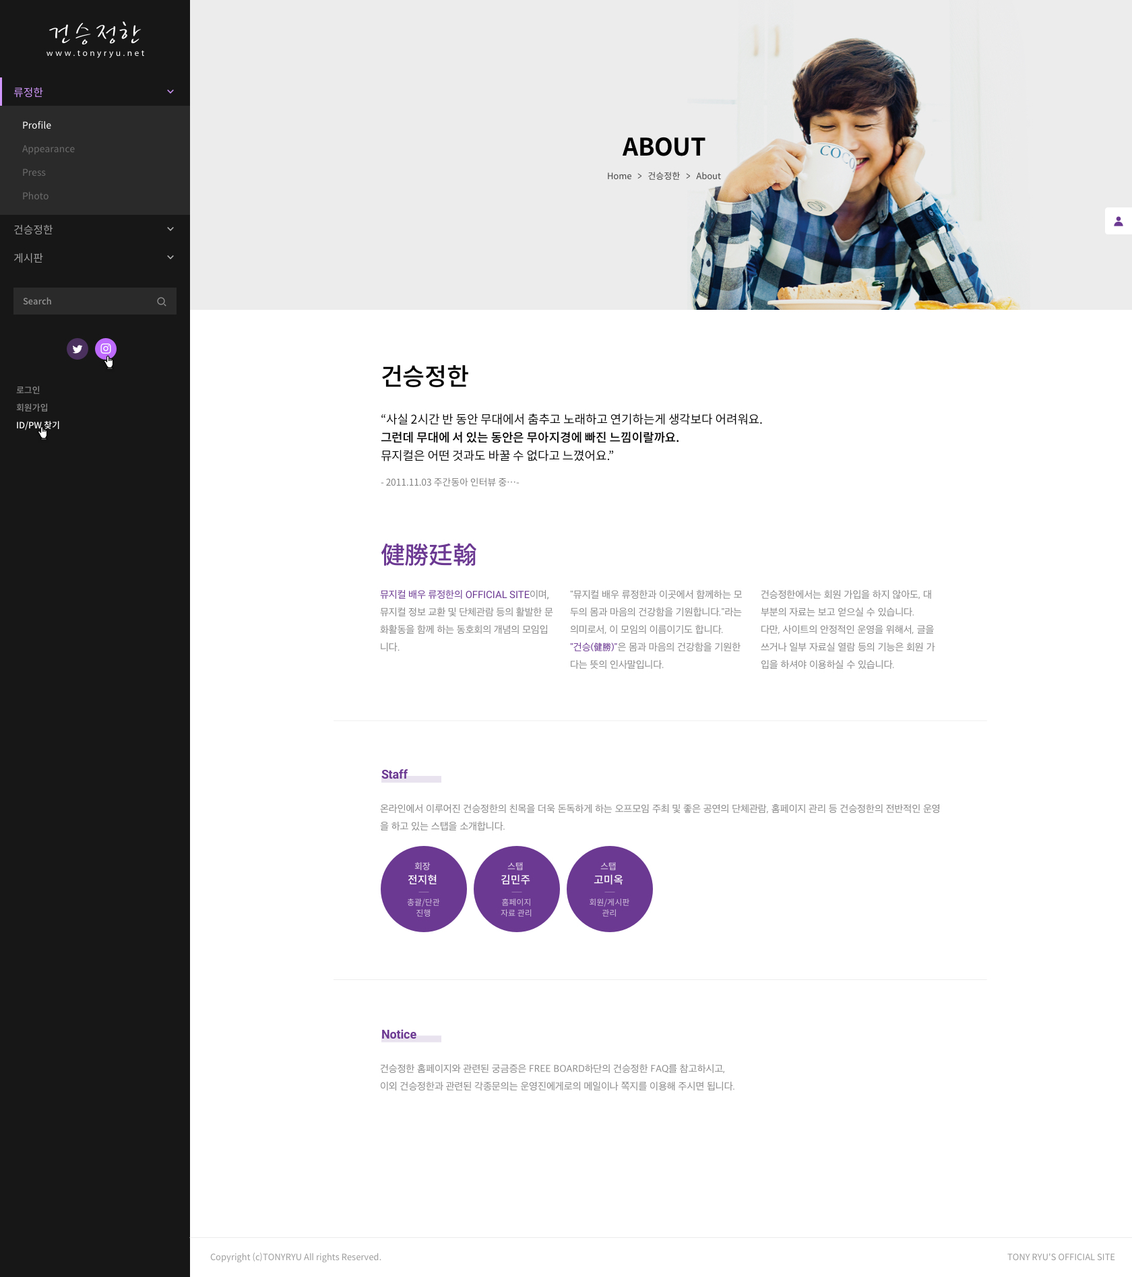Image resolution: width=1132 pixels, height=1277 pixels.
Task: Open the Twitter social icon
Action: (77, 349)
